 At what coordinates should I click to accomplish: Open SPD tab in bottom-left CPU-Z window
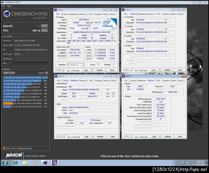click(91, 81)
